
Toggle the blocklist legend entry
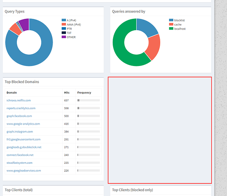(x=177, y=20)
